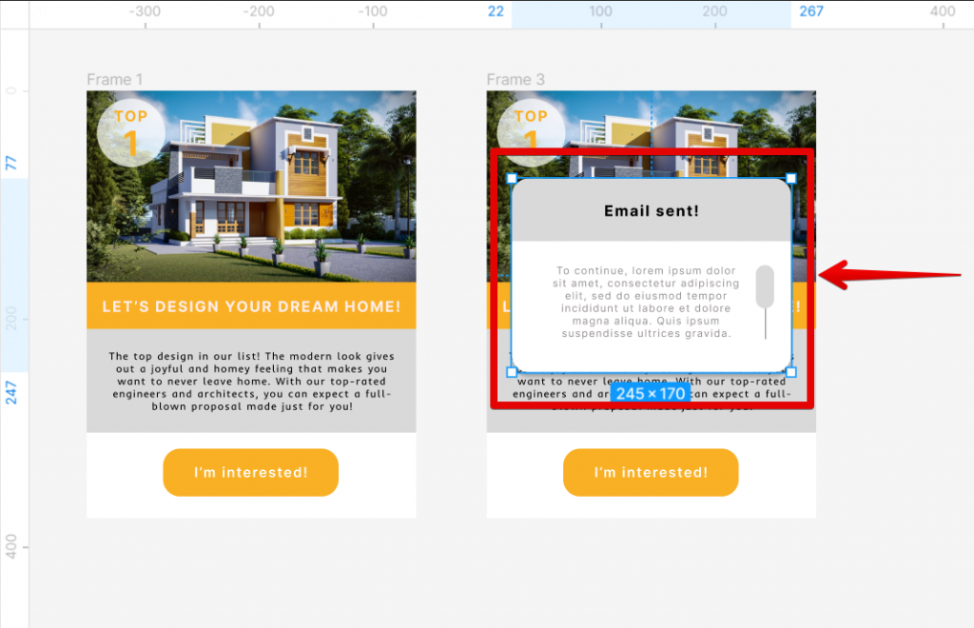Click the "Email sent!" modal title

[651, 210]
